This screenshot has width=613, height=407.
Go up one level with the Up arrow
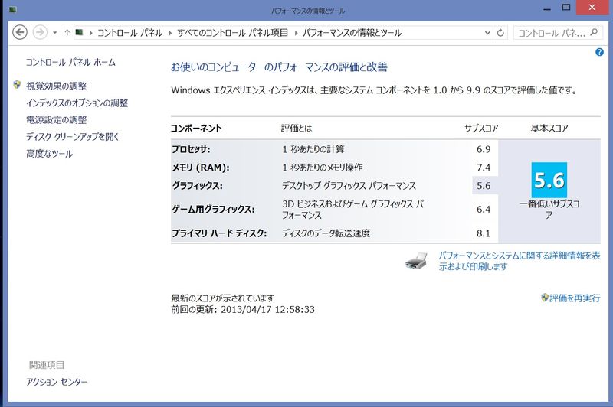click(67, 33)
